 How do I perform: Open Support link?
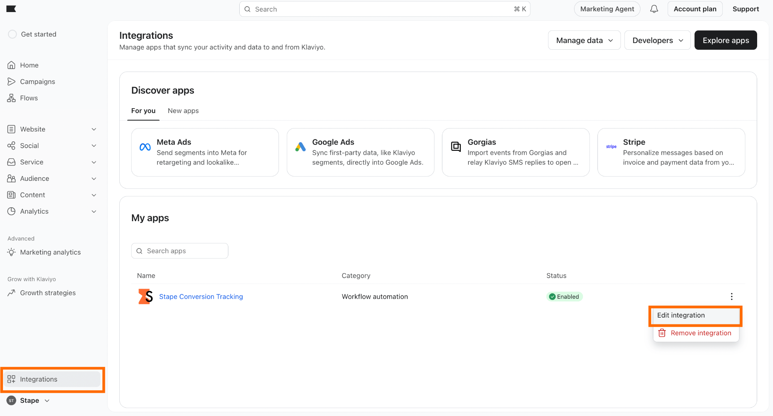pos(745,9)
